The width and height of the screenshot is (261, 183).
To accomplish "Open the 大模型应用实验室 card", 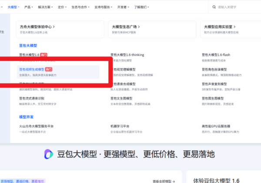I will (x=231, y=30).
